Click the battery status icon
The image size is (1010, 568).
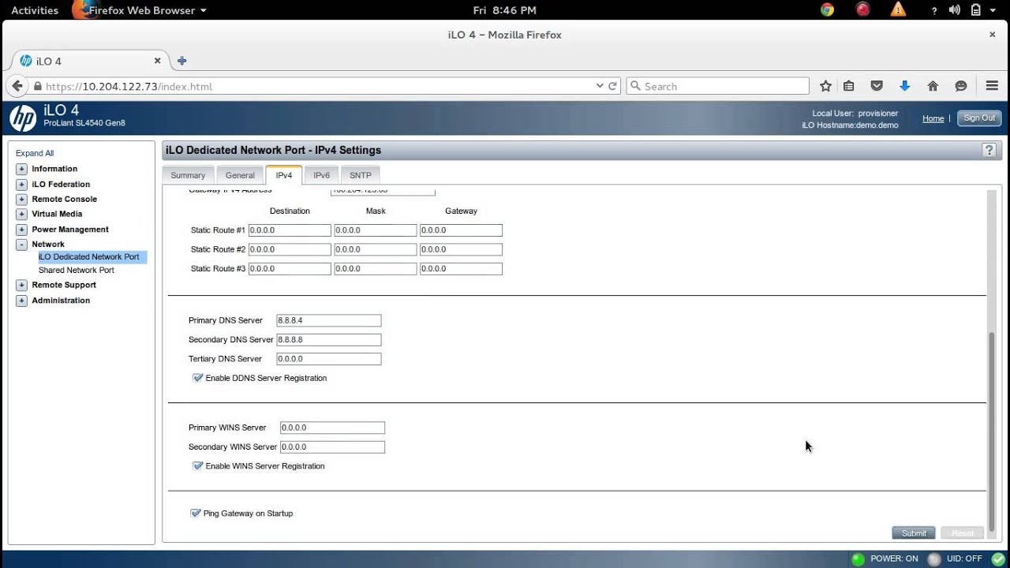(976, 10)
